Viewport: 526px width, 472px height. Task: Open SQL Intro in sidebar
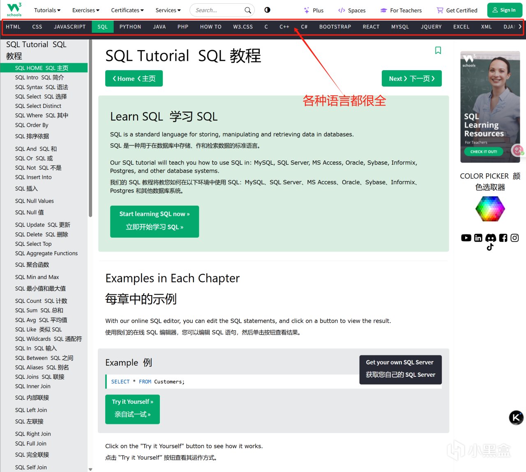click(x=39, y=77)
